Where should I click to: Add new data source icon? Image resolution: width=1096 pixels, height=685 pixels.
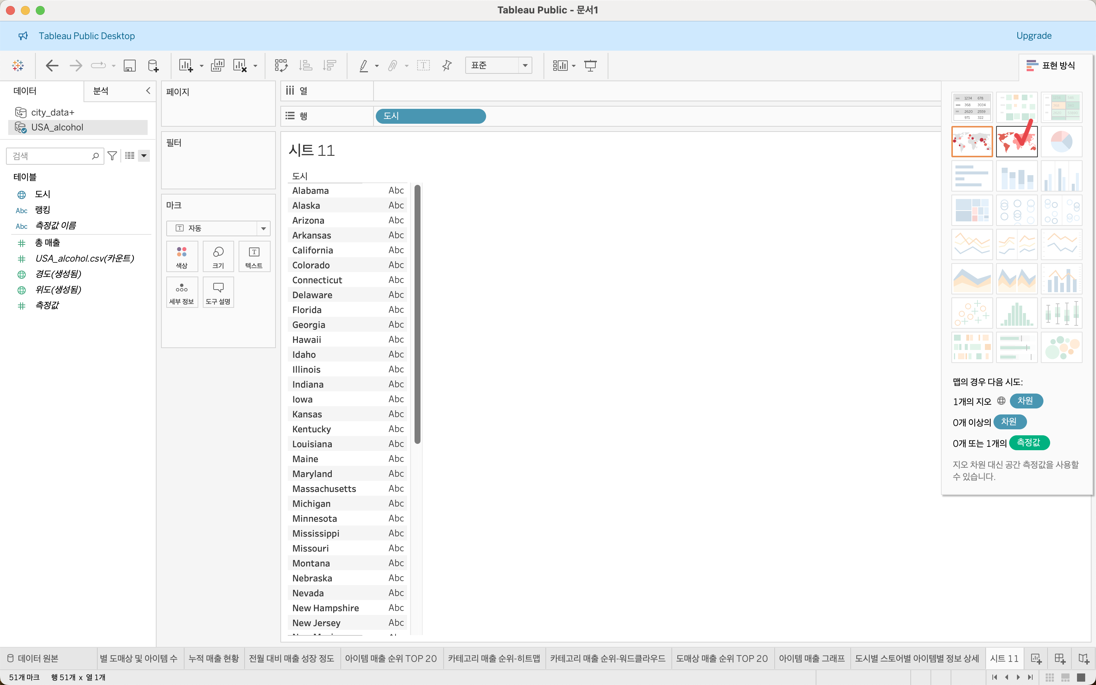point(153,66)
